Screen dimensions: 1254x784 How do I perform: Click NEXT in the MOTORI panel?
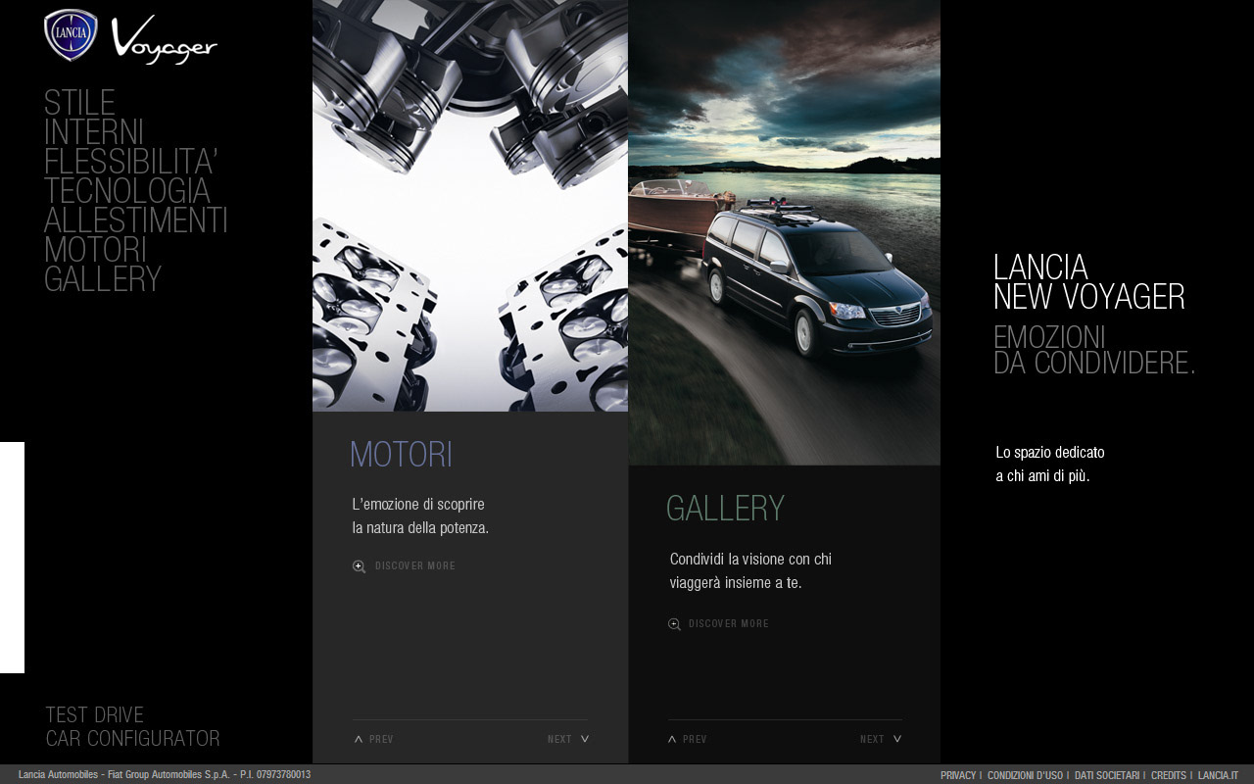pyautogui.click(x=559, y=740)
